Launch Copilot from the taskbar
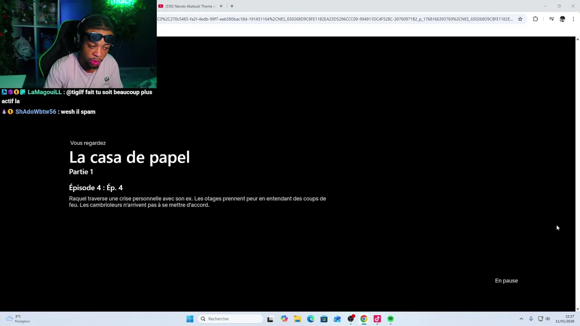 click(x=284, y=319)
